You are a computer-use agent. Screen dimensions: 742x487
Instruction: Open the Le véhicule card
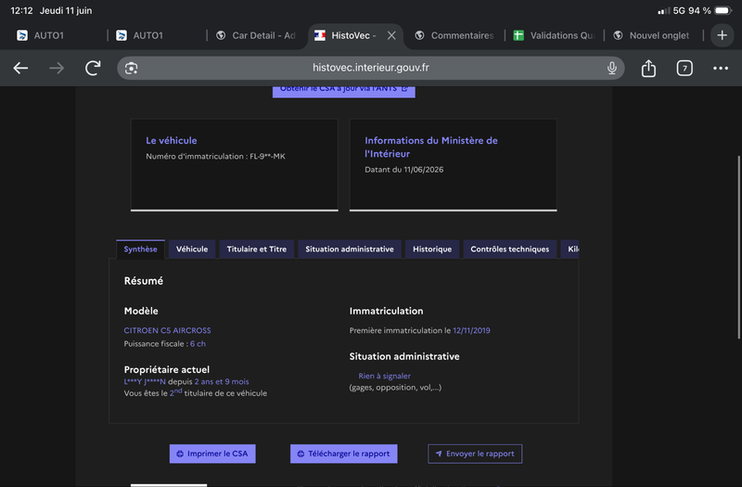235,165
